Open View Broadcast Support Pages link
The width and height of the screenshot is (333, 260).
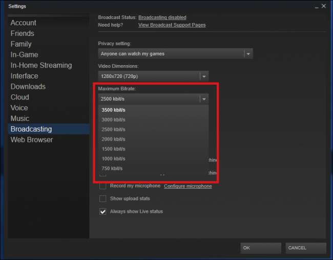pyautogui.click(x=172, y=25)
